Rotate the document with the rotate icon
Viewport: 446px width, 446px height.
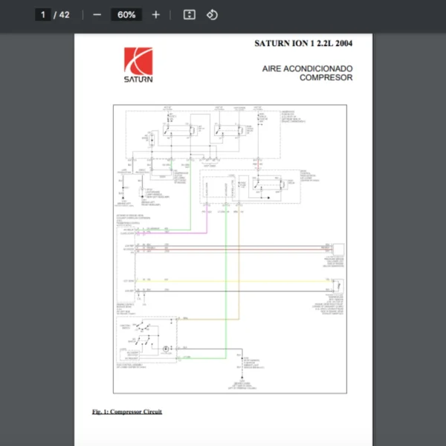point(212,15)
